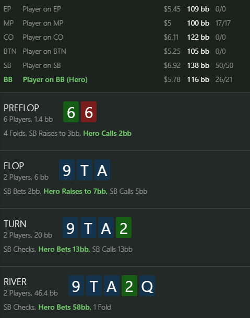Viewport: 250px width, 318px height.
Task: Click the Player on BB (Hero) name
Action: click(x=55, y=79)
